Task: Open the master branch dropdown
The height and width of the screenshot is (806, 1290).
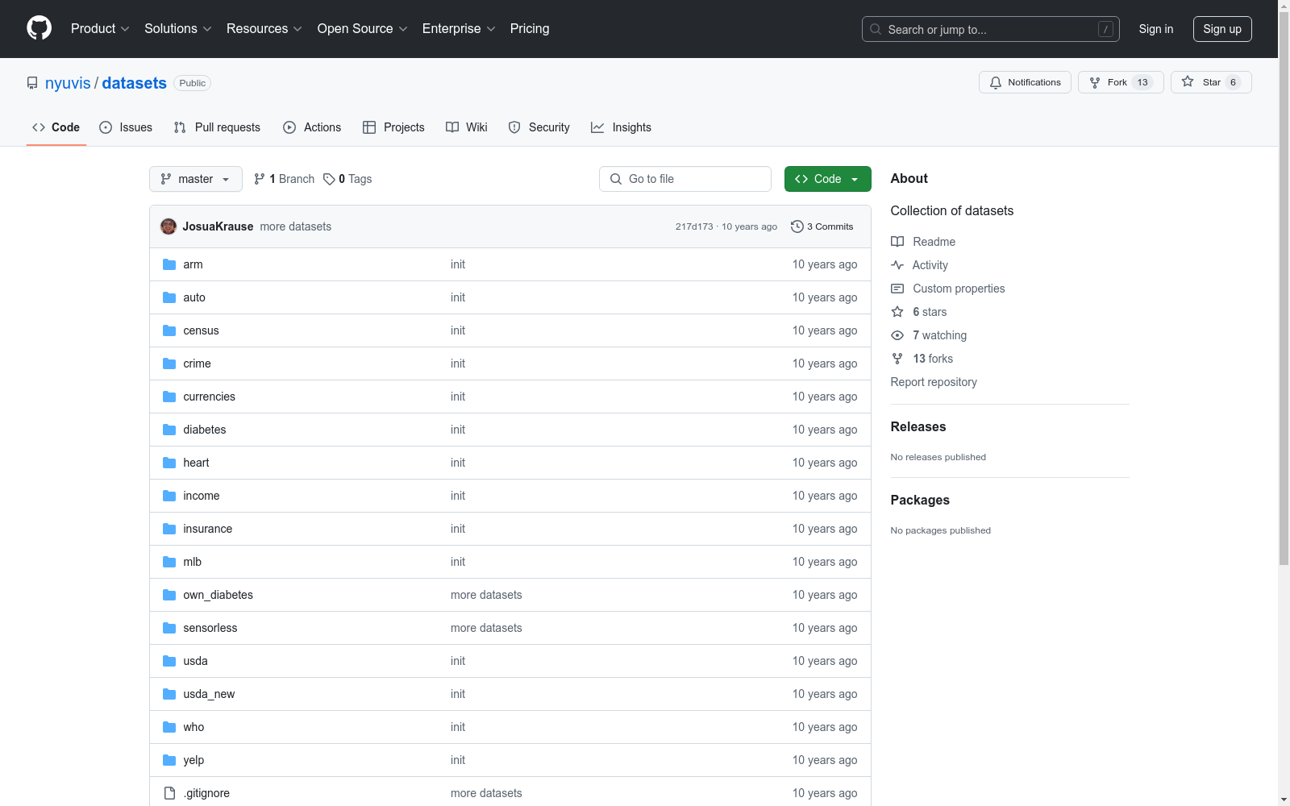Action: (196, 179)
